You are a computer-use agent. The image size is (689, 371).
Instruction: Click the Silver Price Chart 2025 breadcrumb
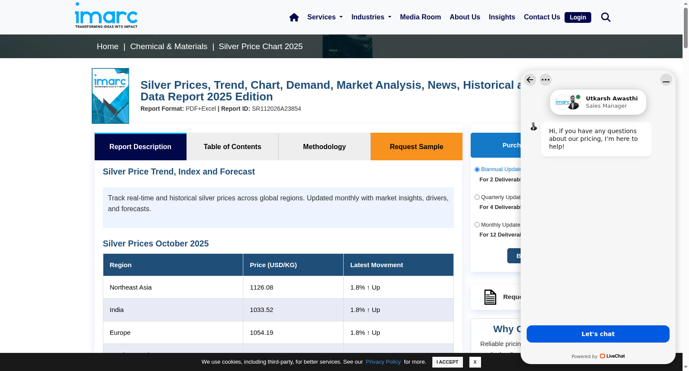(261, 47)
